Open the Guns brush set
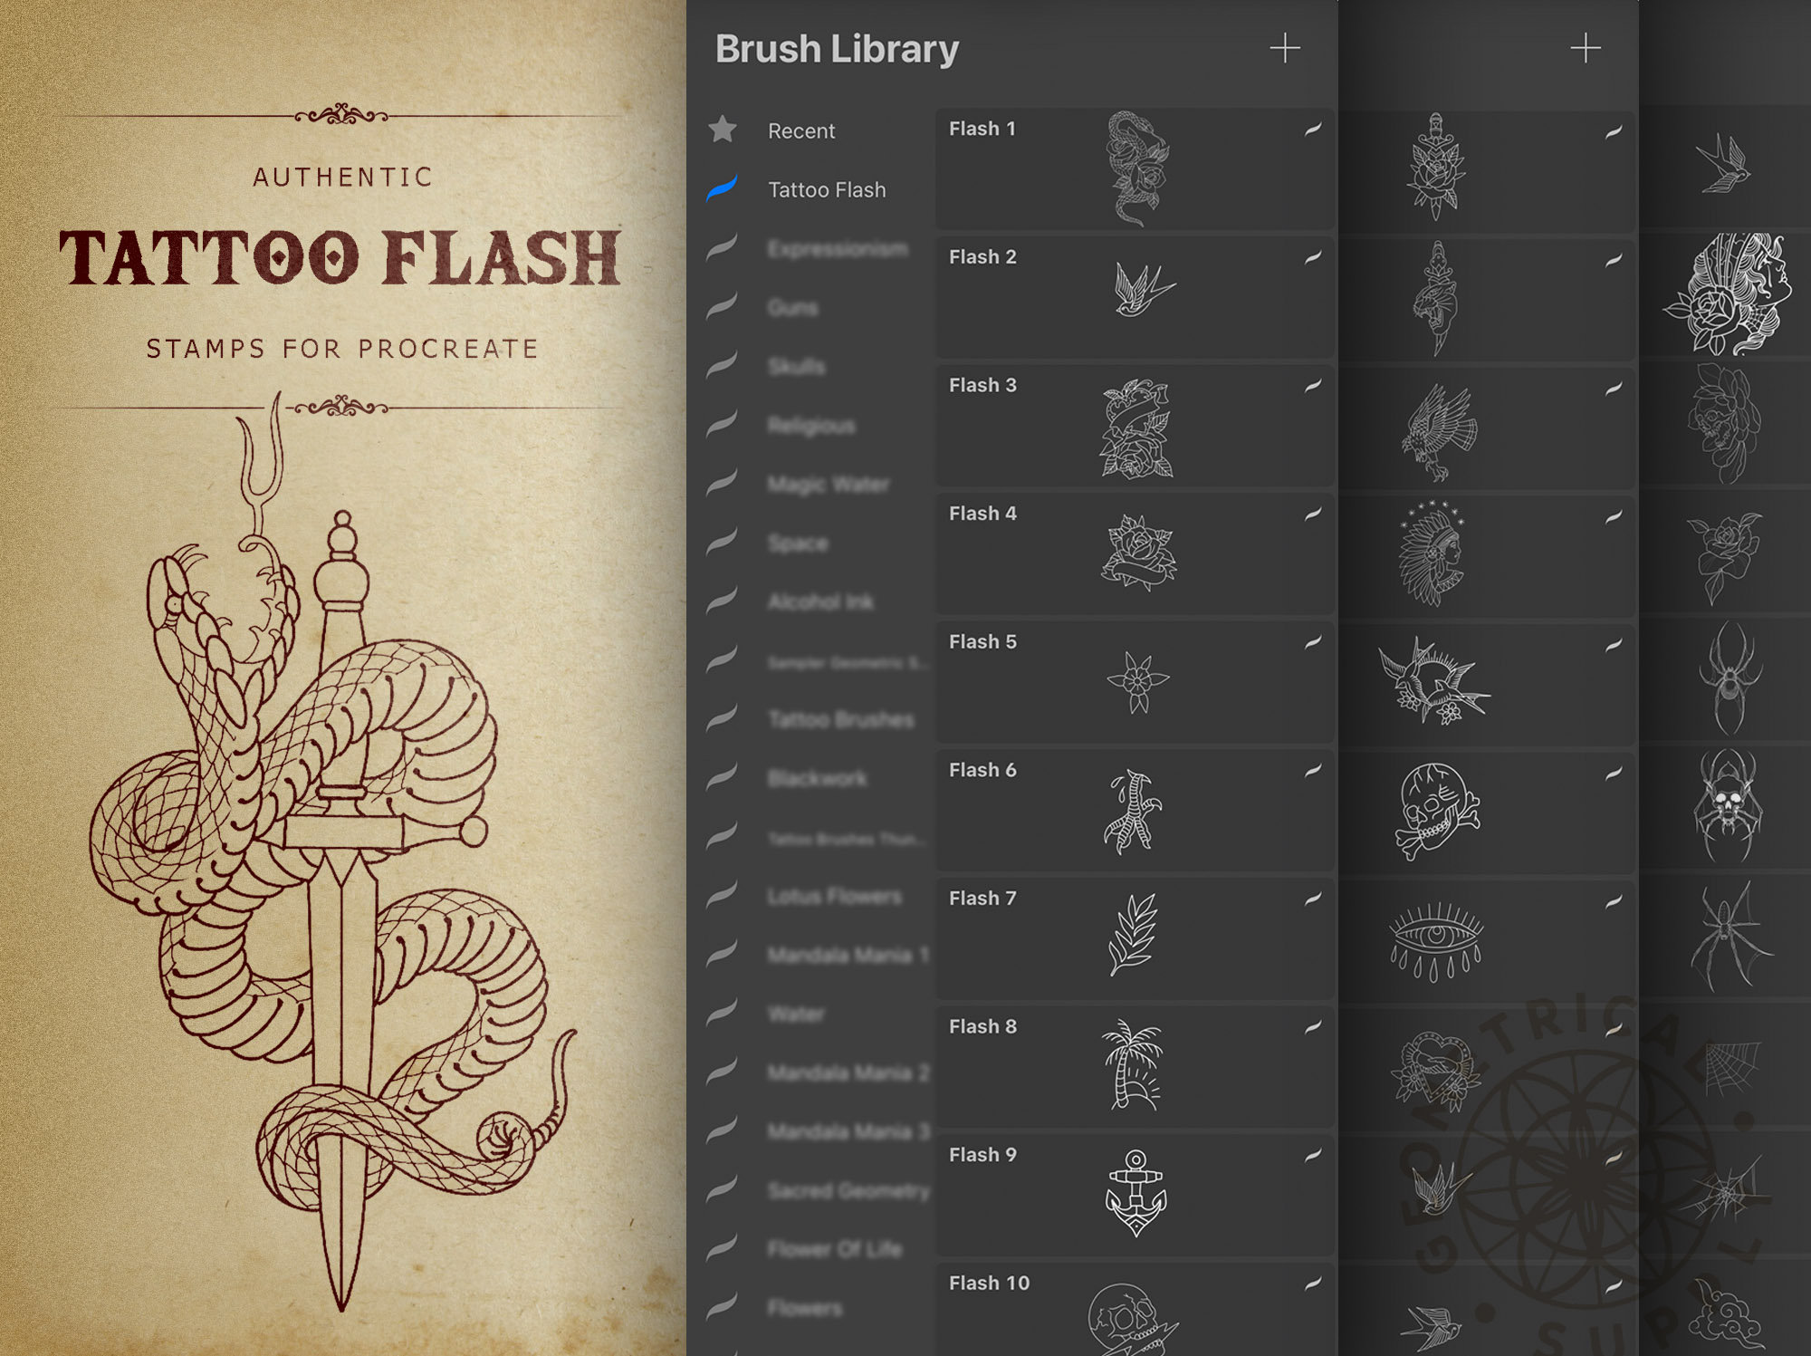This screenshot has width=1811, height=1356. [792, 308]
